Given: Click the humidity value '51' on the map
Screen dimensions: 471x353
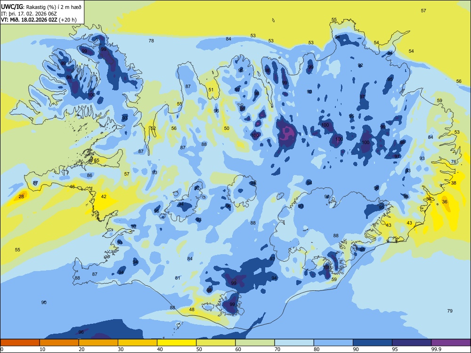Looking at the screenshot, I should [x=211, y=90].
